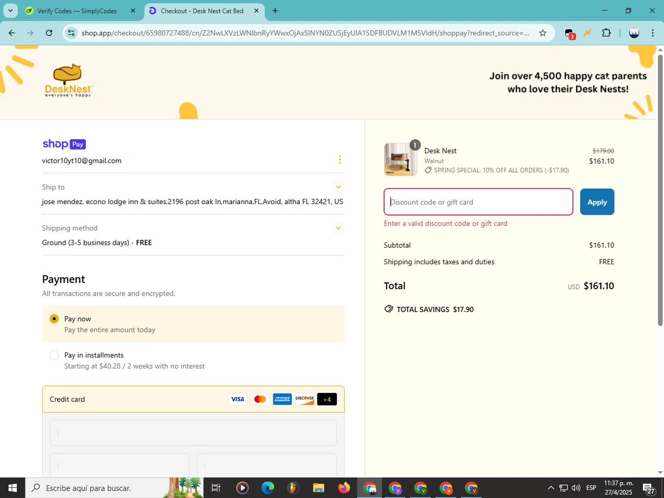Open Chrome's three-dot menu
The image size is (664, 498).
point(653,33)
